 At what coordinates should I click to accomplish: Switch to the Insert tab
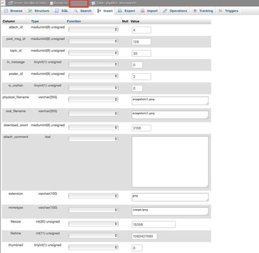105,11
